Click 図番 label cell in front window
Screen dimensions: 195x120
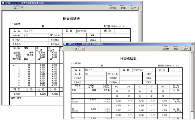click(126, 70)
